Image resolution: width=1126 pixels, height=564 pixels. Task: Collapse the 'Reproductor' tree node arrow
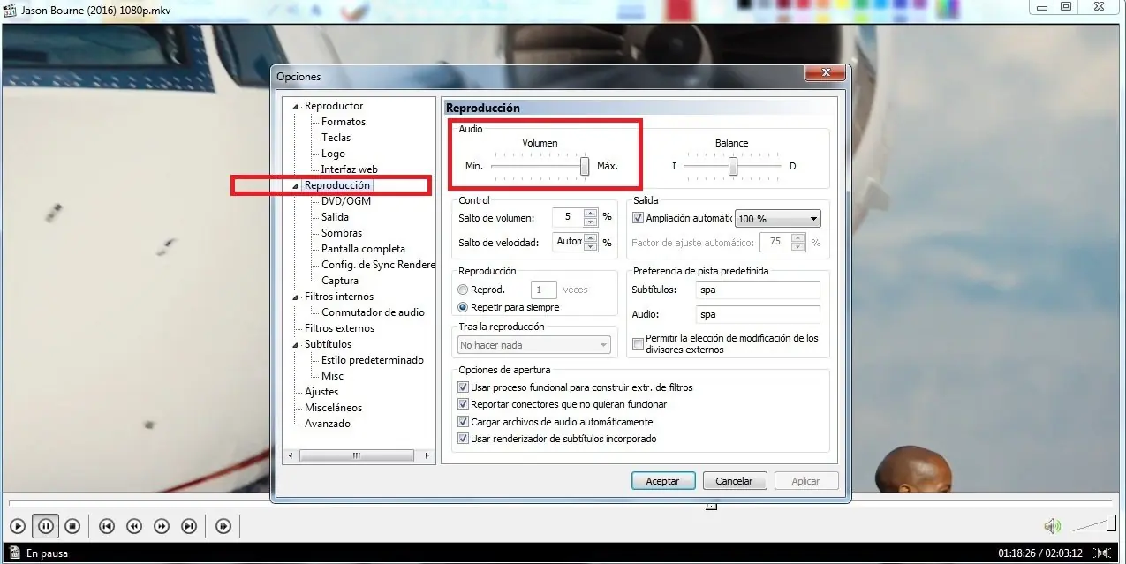click(x=297, y=107)
